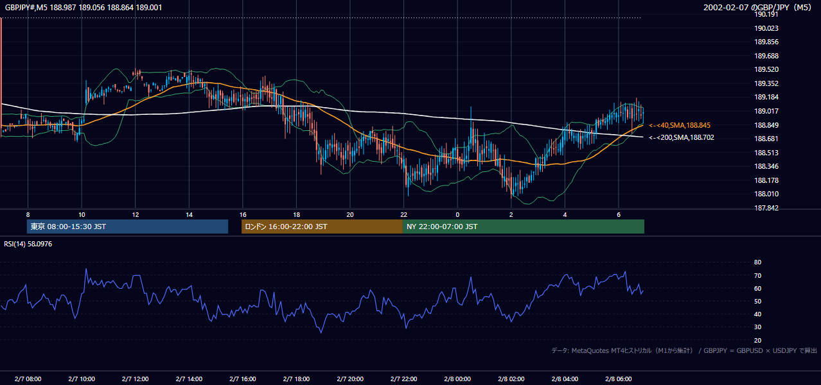This screenshot has height=385, width=821.
Task: Click the 2/7 16:00 time axis label
Action: point(243,379)
